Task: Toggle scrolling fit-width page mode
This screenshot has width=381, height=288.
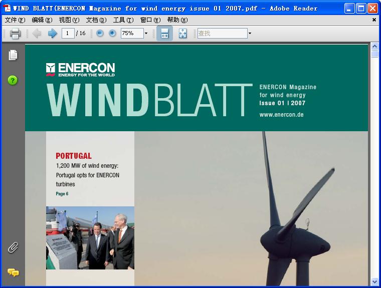Action: [x=164, y=33]
